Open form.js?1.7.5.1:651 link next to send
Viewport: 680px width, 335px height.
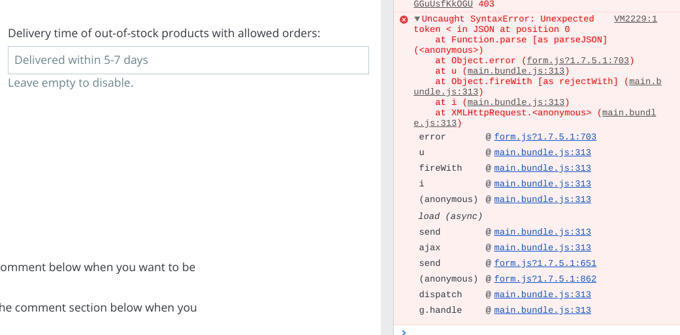(545, 263)
